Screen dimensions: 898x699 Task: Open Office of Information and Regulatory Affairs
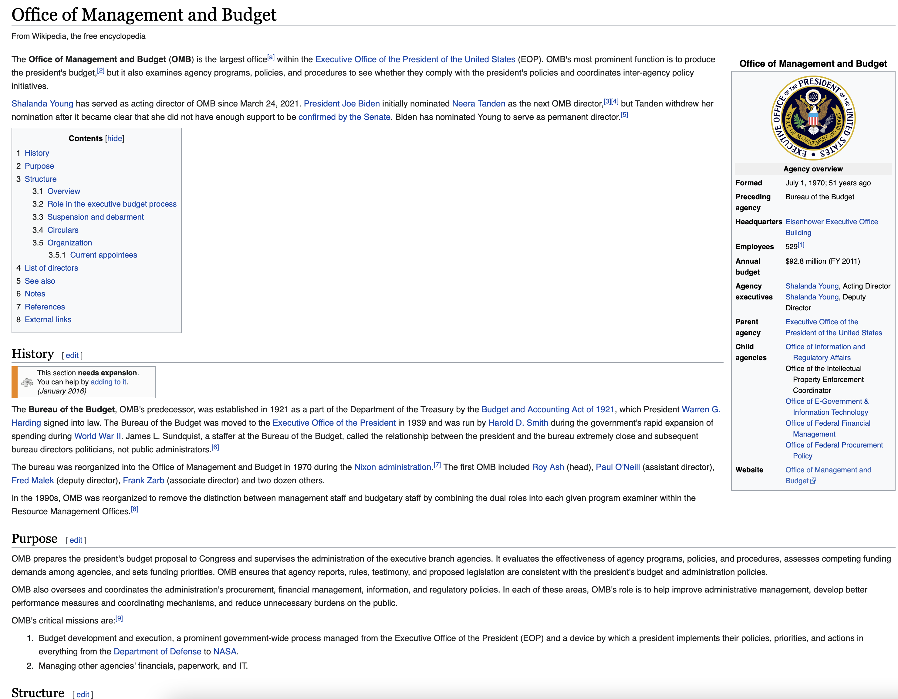point(825,352)
